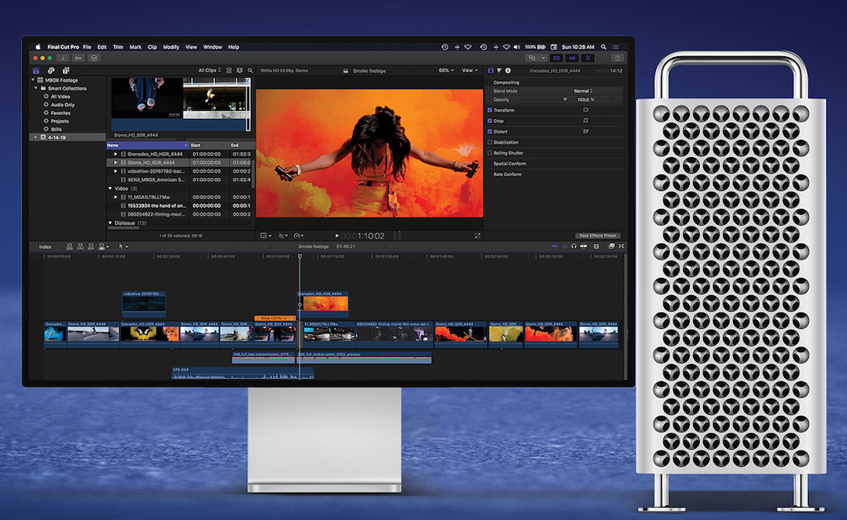Open the All Clips filter dropdown
This screenshot has width=847, height=520.
coord(209,71)
